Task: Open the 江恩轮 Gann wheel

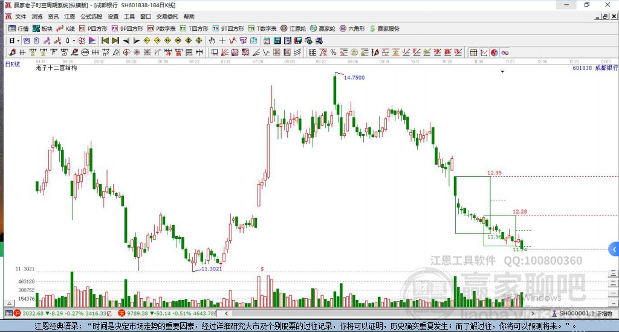Action: tap(293, 28)
